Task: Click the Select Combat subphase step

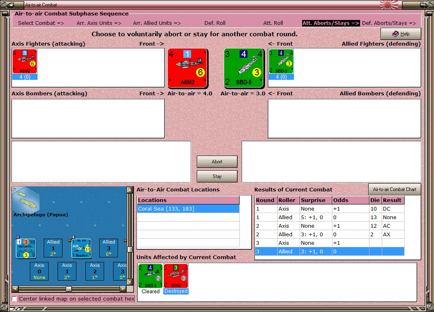Action: pyautogui.click(x=41, y=23)
